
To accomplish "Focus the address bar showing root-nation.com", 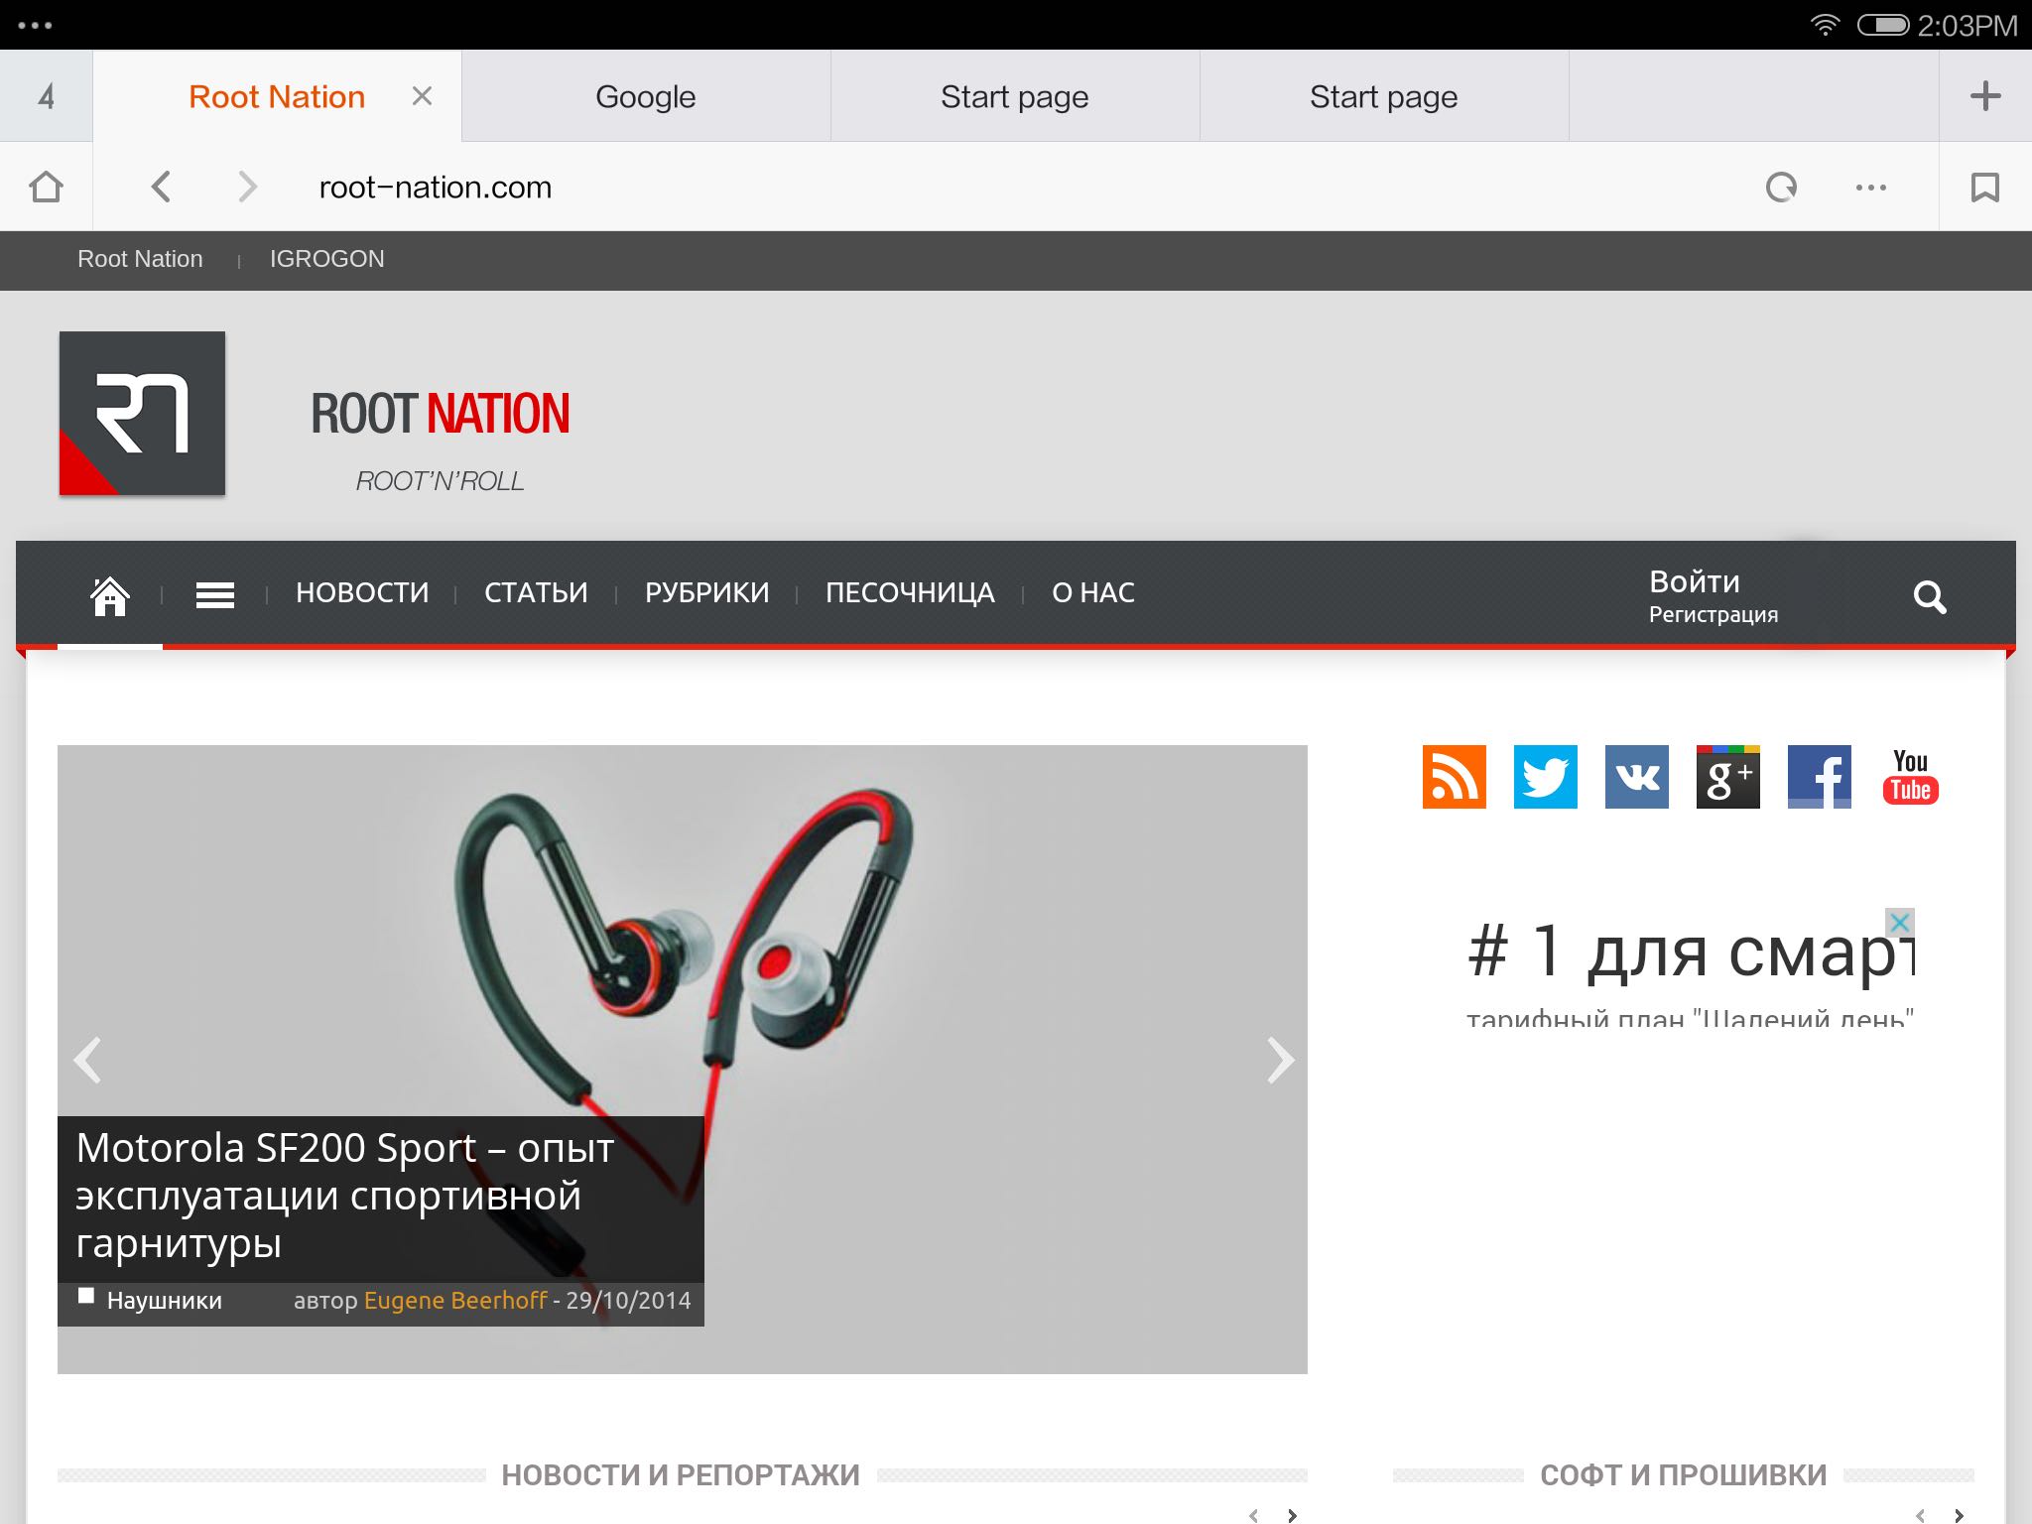I will point(436,188).
